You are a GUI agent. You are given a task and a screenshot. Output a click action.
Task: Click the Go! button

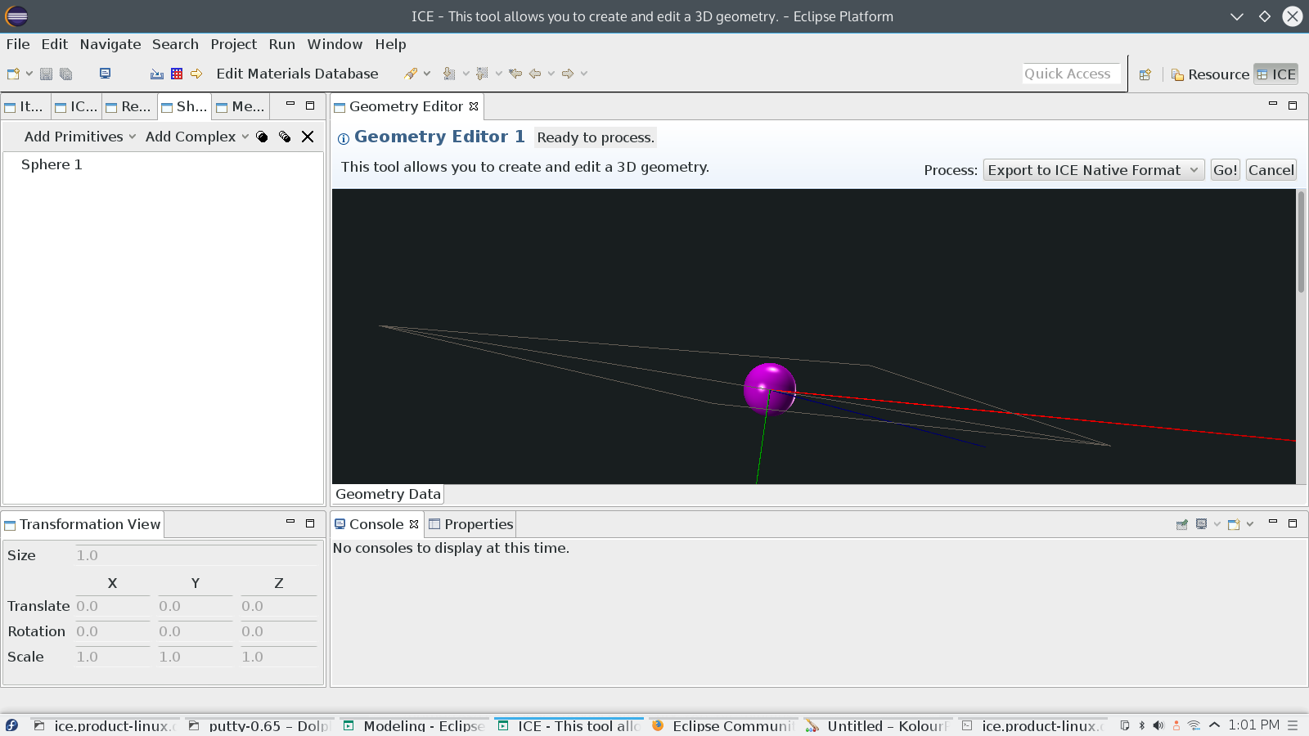(1226, 170)
